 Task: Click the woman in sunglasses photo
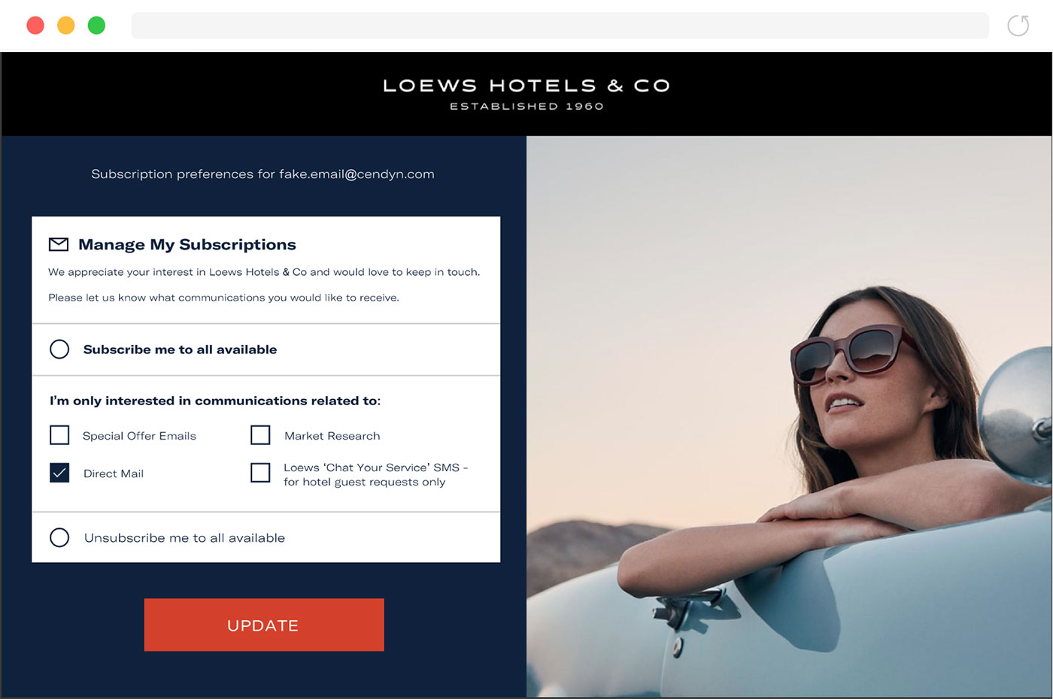tap(789, 416)
